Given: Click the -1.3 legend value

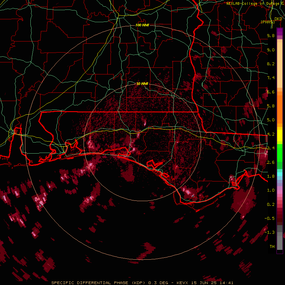Looking at the screenshot, I should 269,232.
